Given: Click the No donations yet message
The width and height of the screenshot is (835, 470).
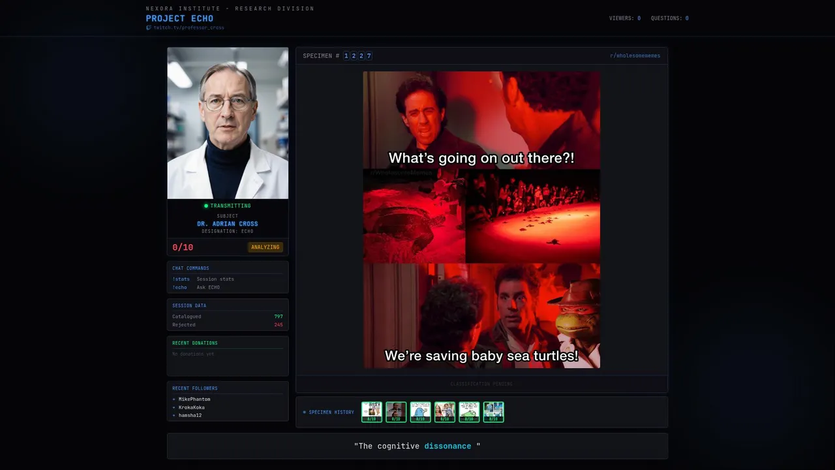Looking at the screenshot, I should pyautogui.click(x=193, y=354).
